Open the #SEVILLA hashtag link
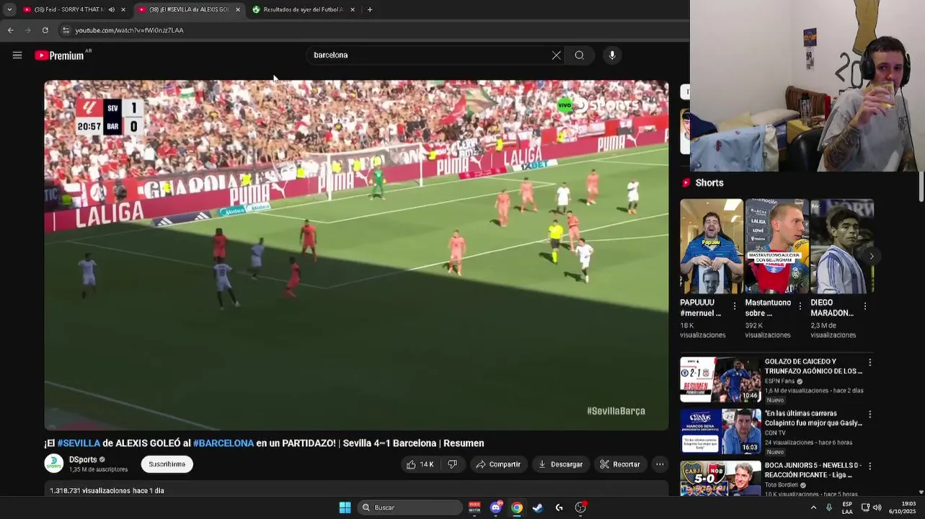Image resolution: width=925 pixels, height=519 pixels. tap(79, 443)
